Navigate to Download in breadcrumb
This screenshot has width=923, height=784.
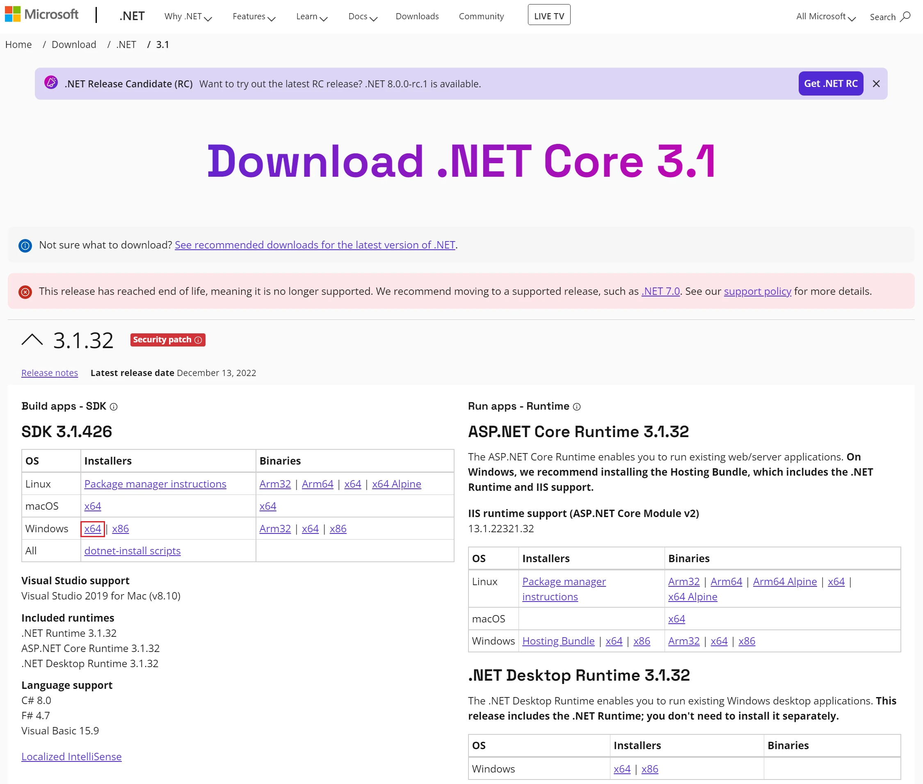point(74,44)
